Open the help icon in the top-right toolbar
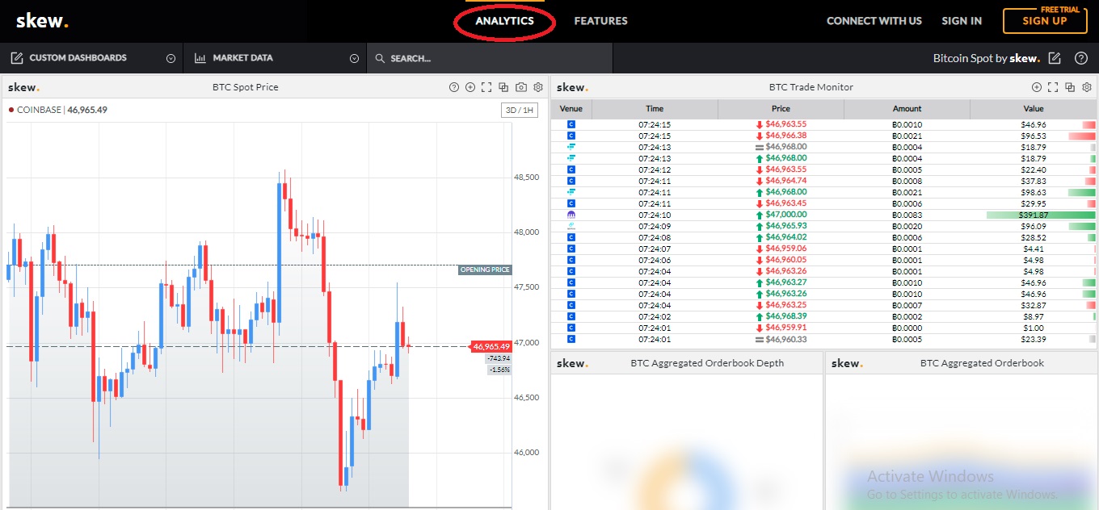The image size is (1099, 510). click(1081, 58)
